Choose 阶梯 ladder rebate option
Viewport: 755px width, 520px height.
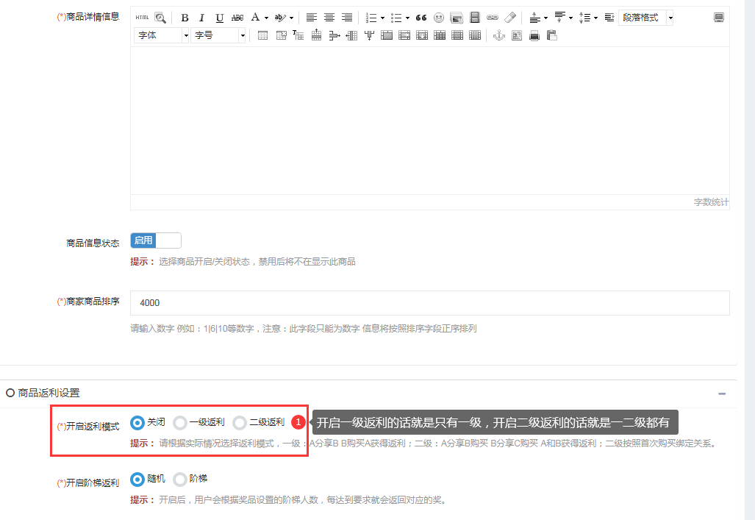(x=180, y=480)
